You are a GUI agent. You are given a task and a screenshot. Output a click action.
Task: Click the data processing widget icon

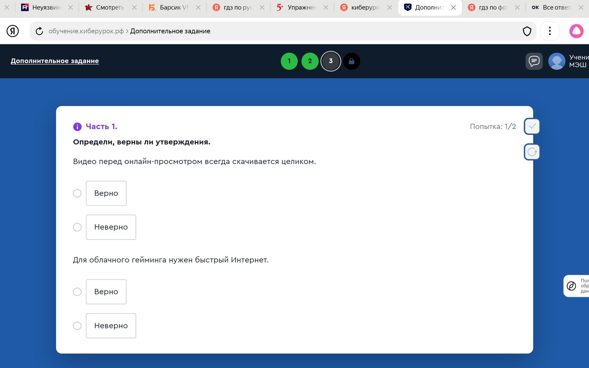571,286
